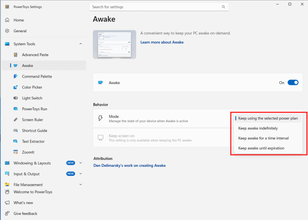Open Light Switch settings
Image resolution: width=308 pixels, height=220 pixels.
pyautogui.click(x=44, y=98)
